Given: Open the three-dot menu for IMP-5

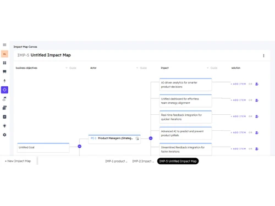Looking at the screenshot, I should pyautogui.click(x=263, y=55).
